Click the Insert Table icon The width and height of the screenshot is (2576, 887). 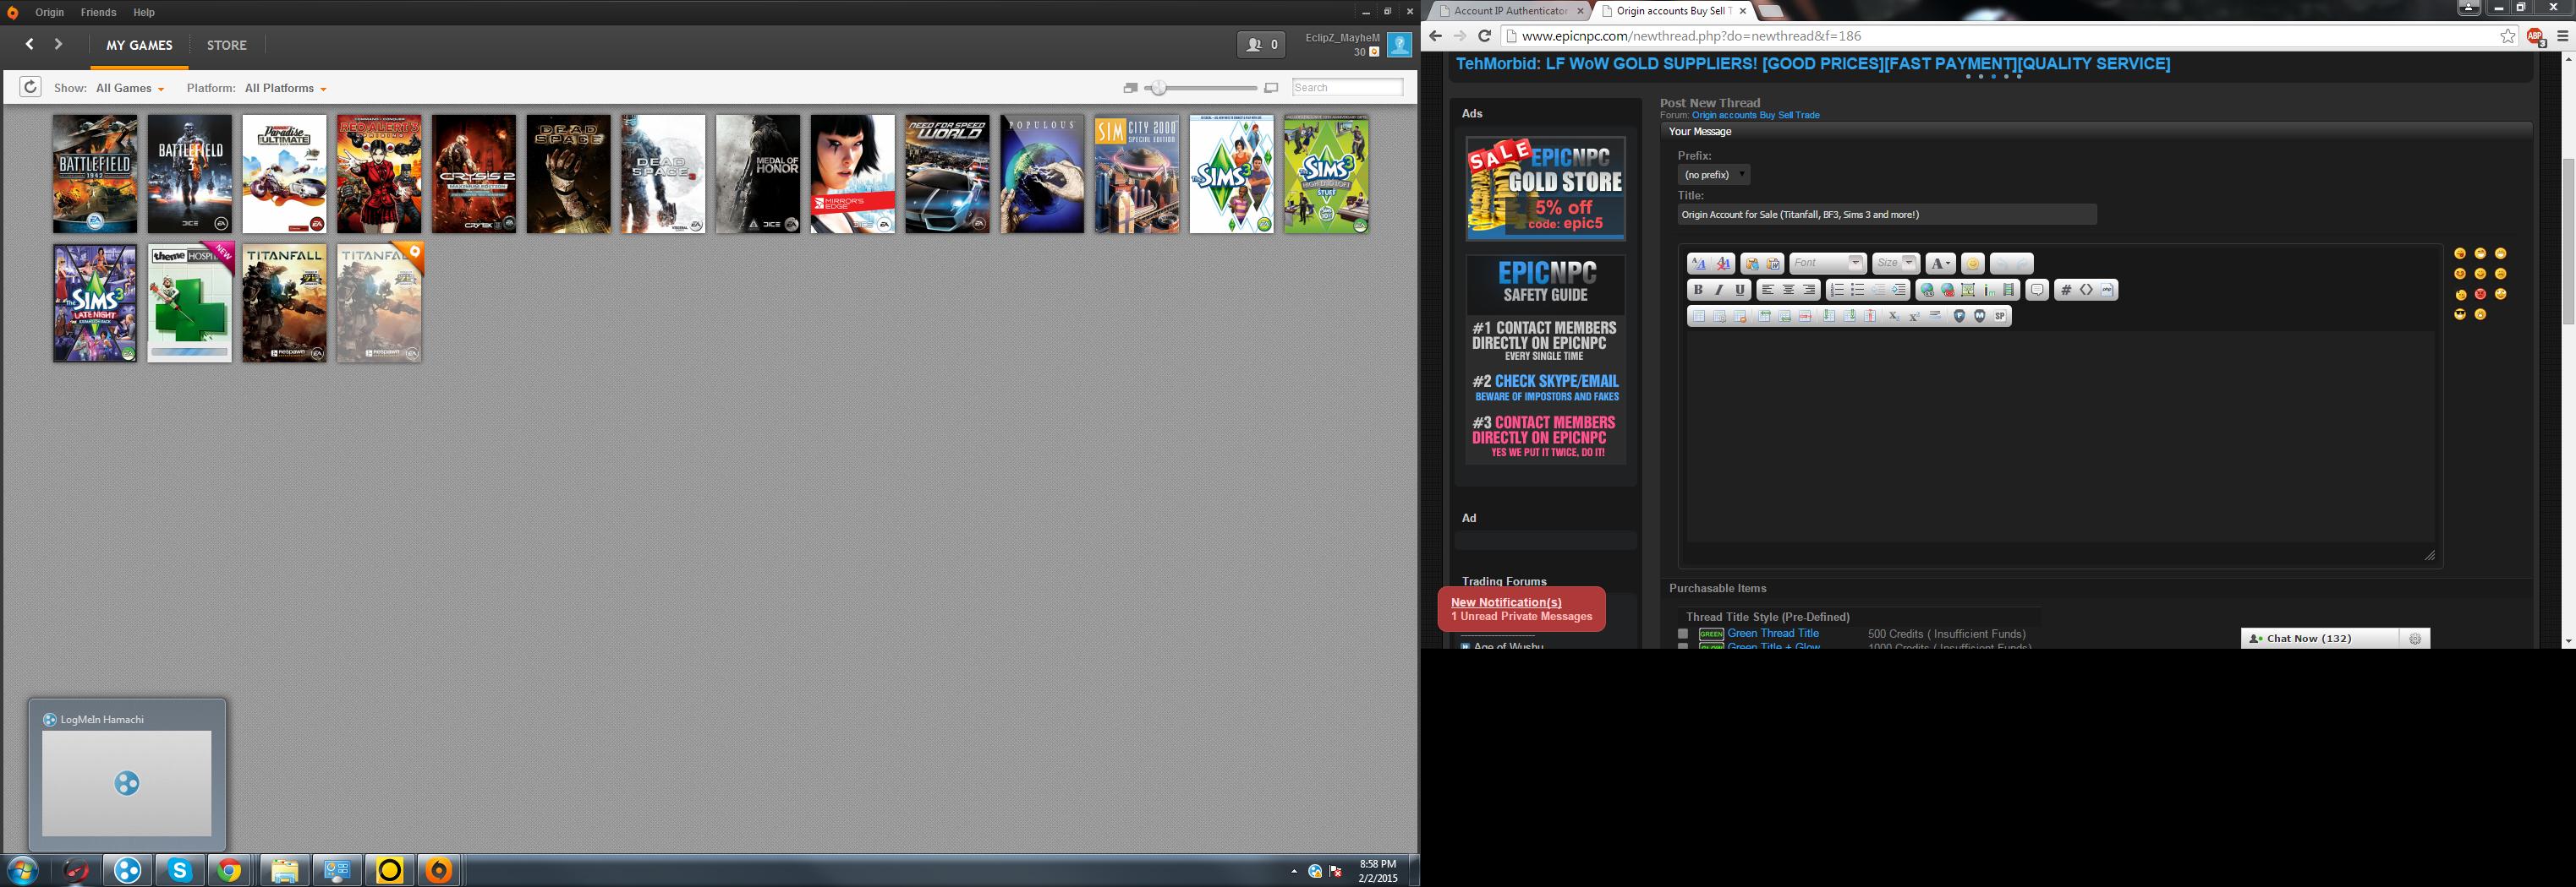click(1699, 316)
